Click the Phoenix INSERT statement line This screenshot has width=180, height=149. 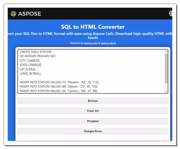(59, 82)
